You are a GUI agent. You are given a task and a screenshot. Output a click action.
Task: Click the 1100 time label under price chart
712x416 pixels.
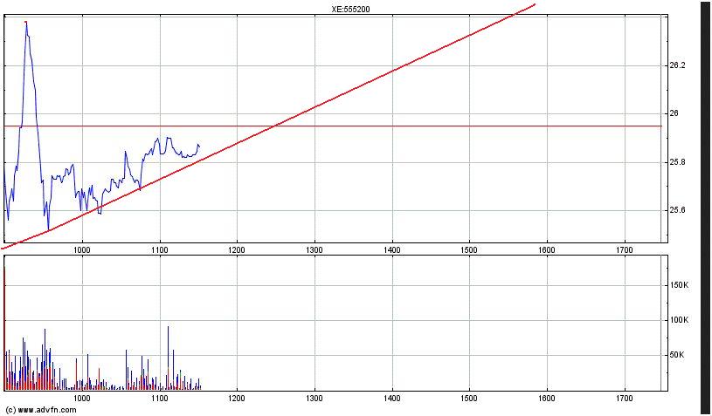click(159, 249)
